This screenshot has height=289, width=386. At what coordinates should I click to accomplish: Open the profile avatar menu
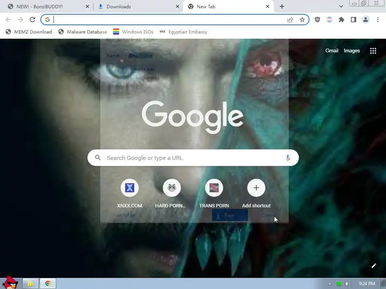(x=366, y=20)
